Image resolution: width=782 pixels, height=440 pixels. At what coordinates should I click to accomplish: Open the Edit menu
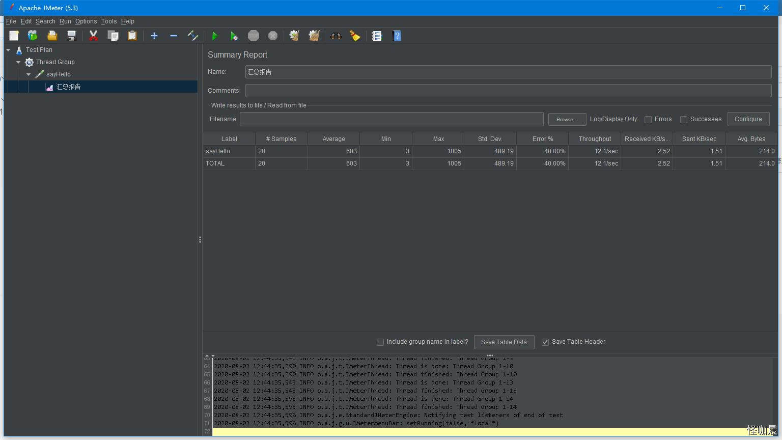(x=26, y=21)
